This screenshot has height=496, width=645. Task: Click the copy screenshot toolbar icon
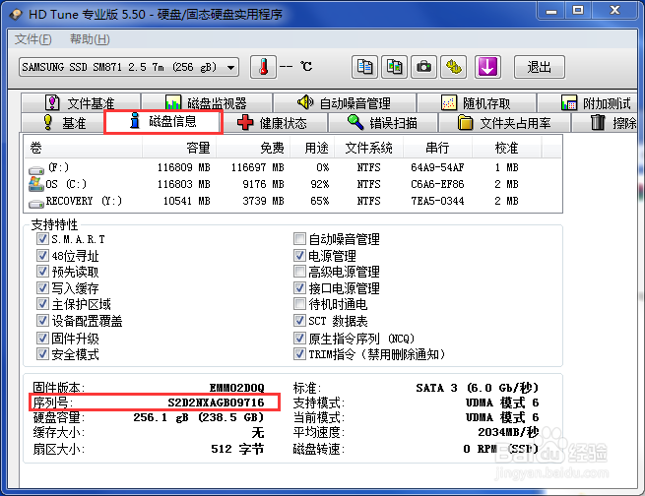tap(394, 67)
